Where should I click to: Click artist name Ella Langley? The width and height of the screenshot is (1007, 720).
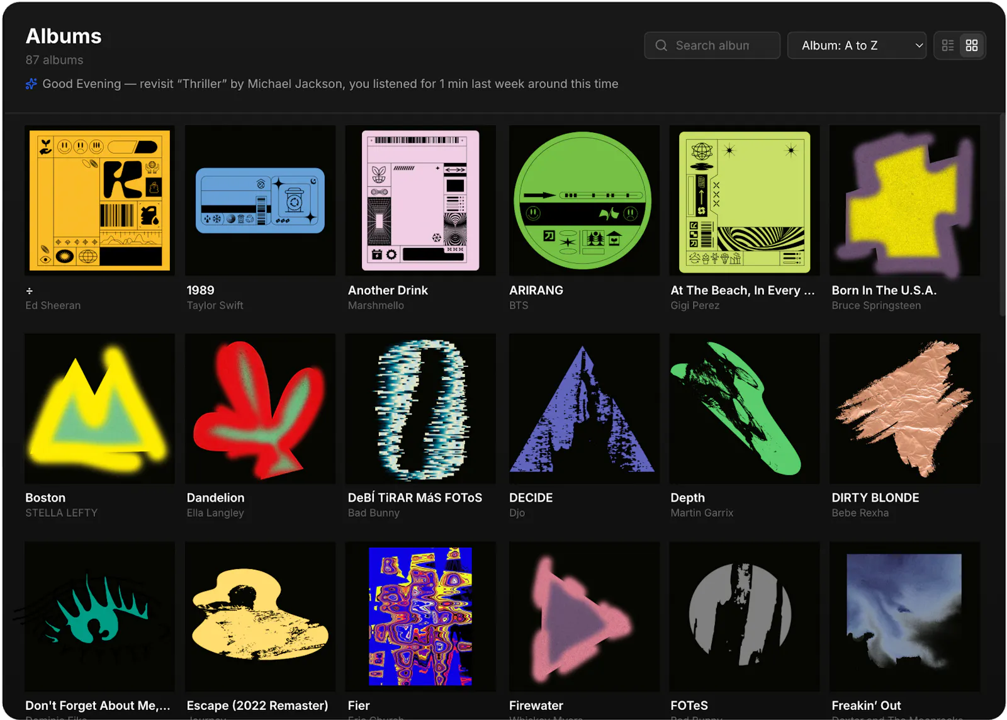click(x=215, y=513)
